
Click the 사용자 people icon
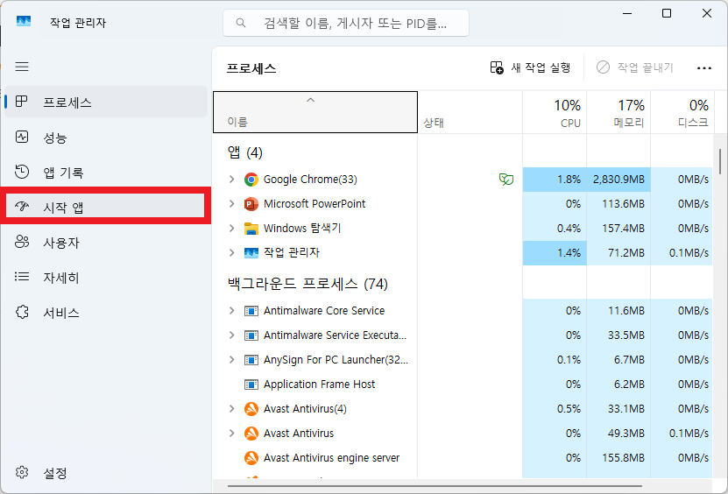(x=22, y=242)
